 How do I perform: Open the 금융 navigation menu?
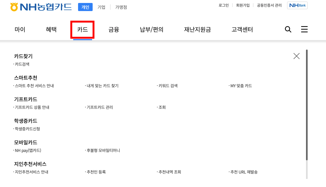pyautogui.click(x=113, y=30)
